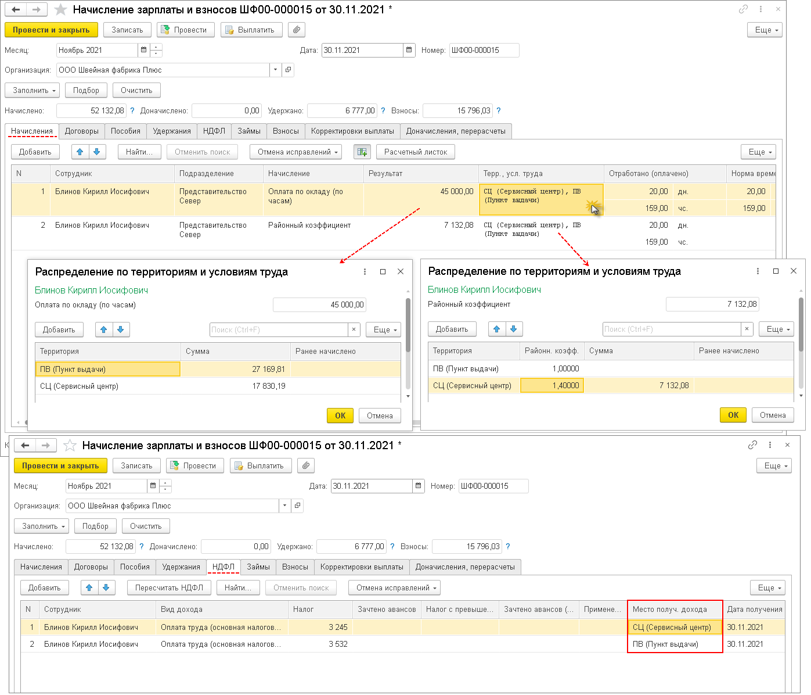811x695 pixels.
Task: Click the search field in right distribution dialog
Action: click(672, 329)
